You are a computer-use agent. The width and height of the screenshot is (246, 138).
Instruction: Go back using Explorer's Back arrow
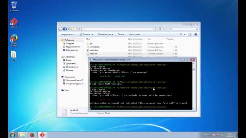[60, 29]
